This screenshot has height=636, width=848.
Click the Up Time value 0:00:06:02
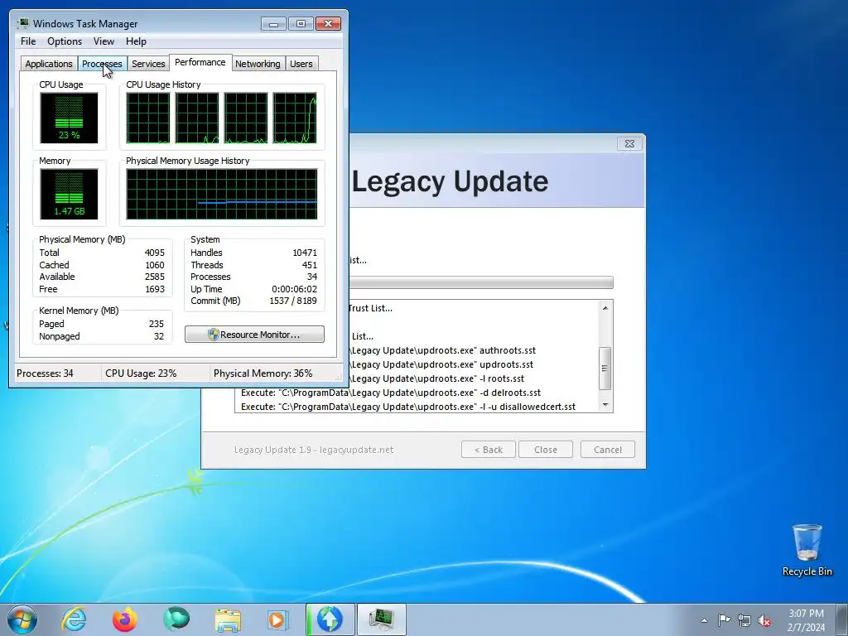[x=294, y=289]
